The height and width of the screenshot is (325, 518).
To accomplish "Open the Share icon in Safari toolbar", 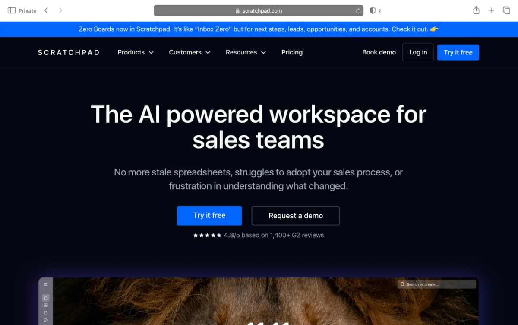I will (476, 10).
